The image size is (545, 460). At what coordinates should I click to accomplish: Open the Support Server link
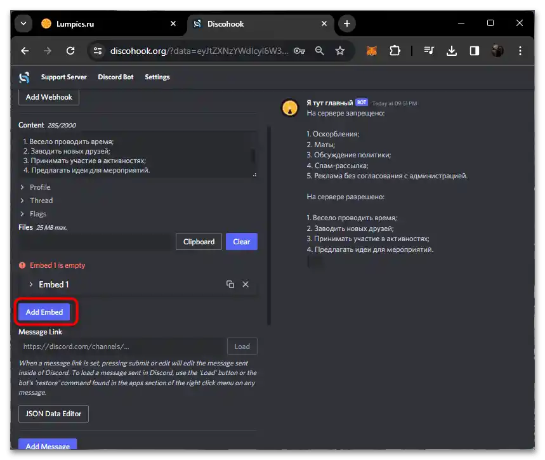(x=63, y=77)
